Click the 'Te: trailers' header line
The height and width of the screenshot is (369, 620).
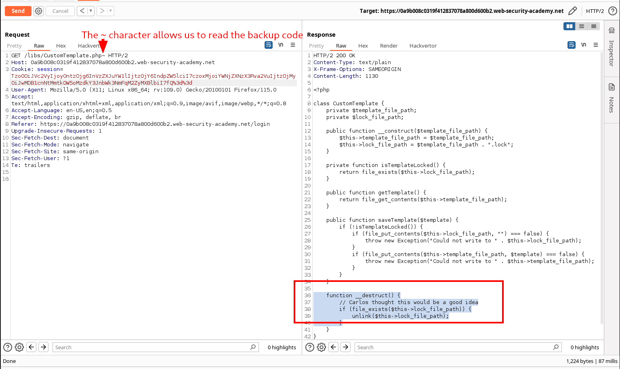coord(31,165)
